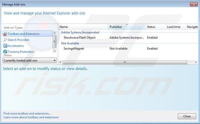The image size is (200, 124).
Task: Click horizontal scrollbar right arrow
Action: pyautogui.click(x=196, y=62)
